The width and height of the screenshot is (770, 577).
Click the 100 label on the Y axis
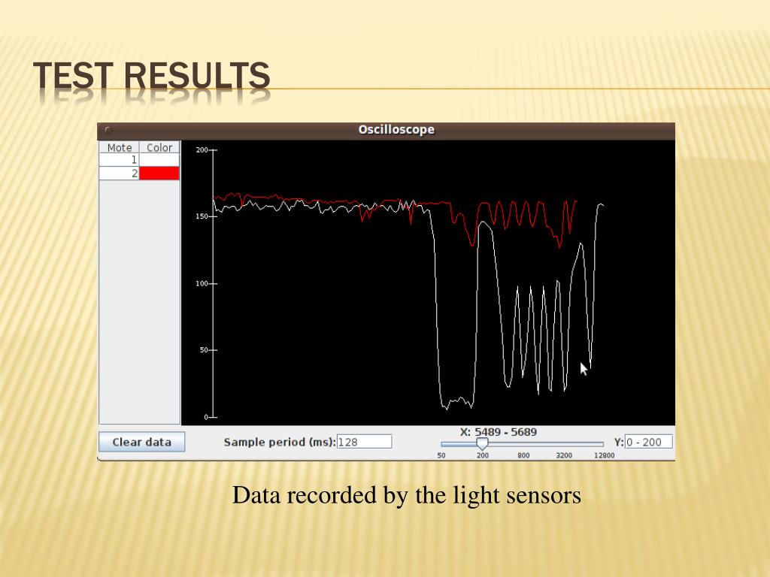202,283
